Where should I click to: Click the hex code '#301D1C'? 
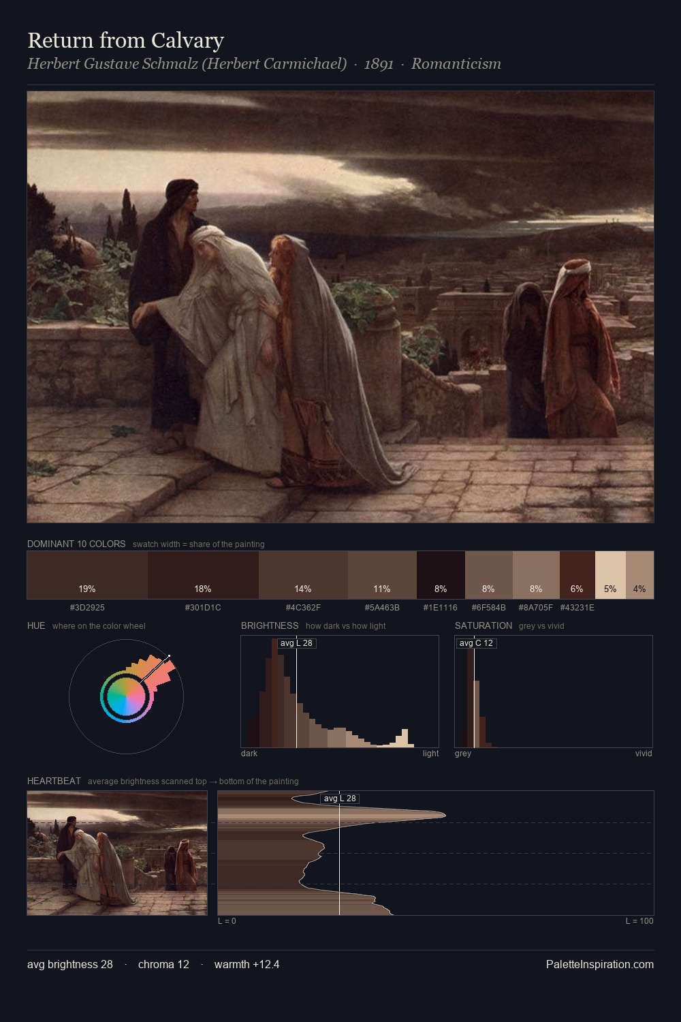pyautogui.click(x=203, y=607)
